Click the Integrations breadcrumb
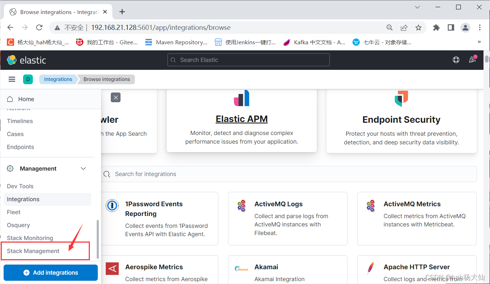The image size is (490, 284). [58, 79]
